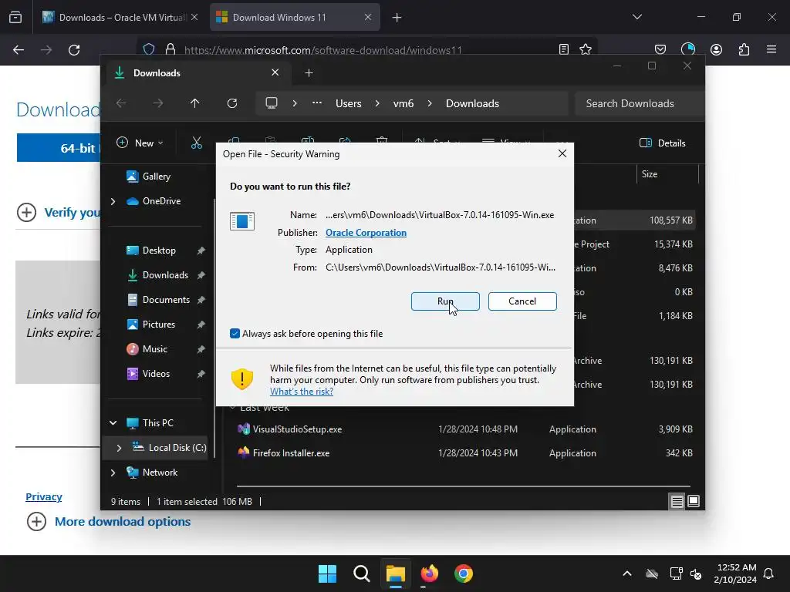Switch to Downloads – Oracle VM VirtualBox browser tab

point(120,17)
